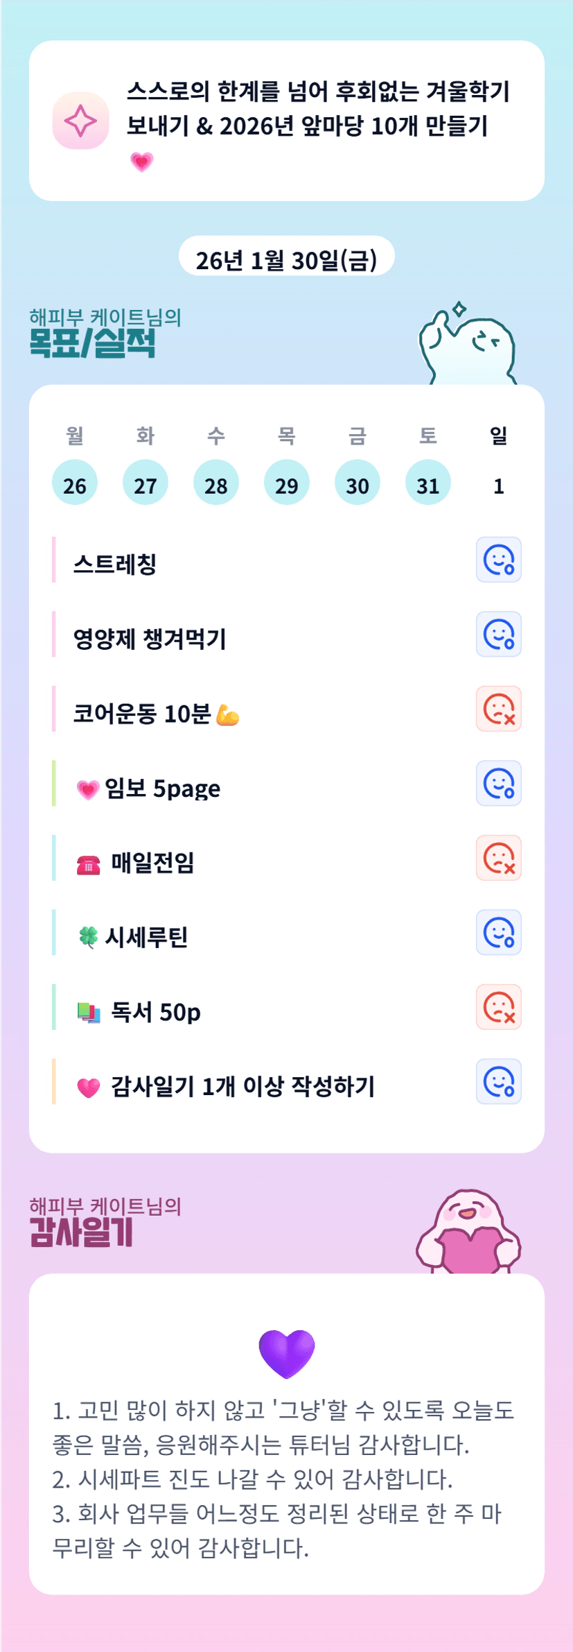Click the 시세루틴 smiley status icon
The height and width of the screenshot is (1652, 573).
498,932
